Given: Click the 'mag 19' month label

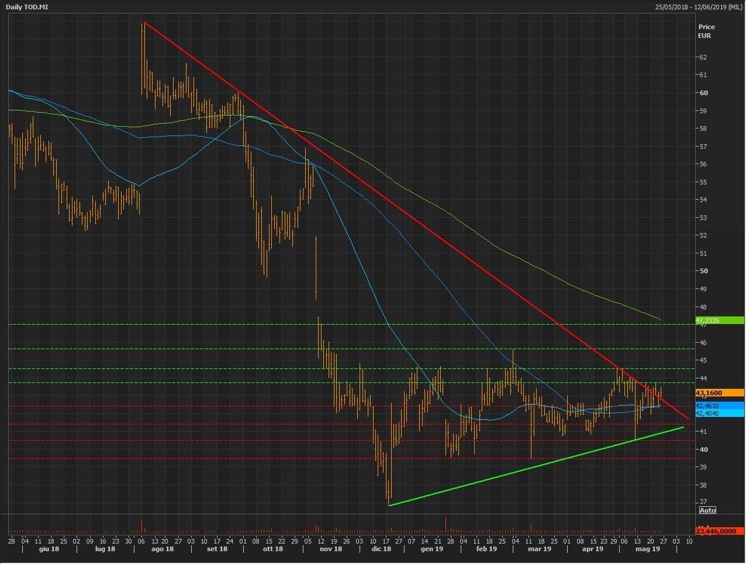Looking at the screenshot, I should tap(648, 549).
